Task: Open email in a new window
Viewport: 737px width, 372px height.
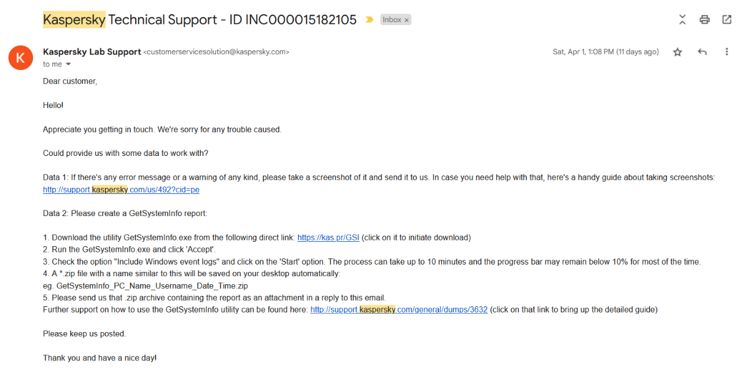Action: point(727,20)
